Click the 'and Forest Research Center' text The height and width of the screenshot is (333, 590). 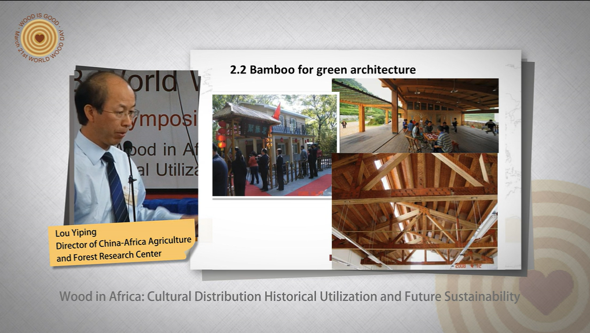click(x=109, y=254)
